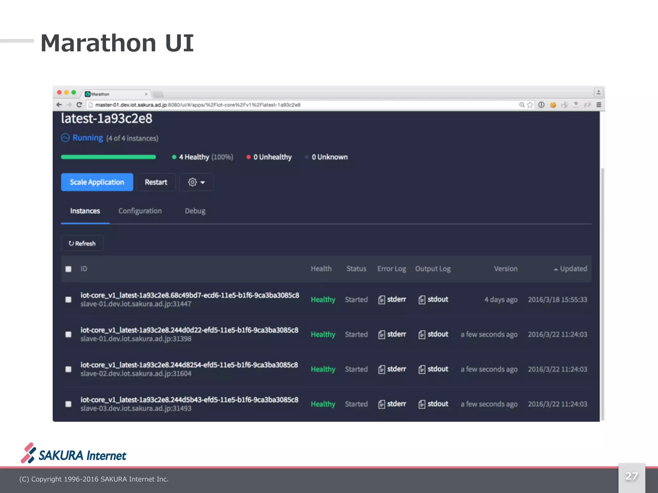Open instance ID containing 244d8254-efd5
Screen dimensions: 658x493
[x=189, y=365]
